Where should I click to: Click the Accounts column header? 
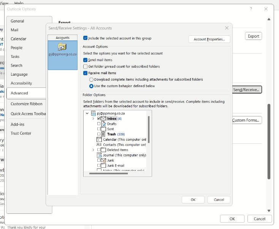pyautogui.click(x=62, y=38)
